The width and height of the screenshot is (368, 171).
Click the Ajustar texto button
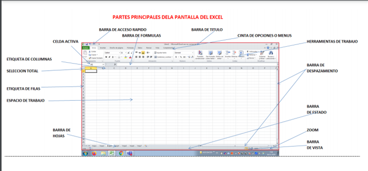[160, 53]
